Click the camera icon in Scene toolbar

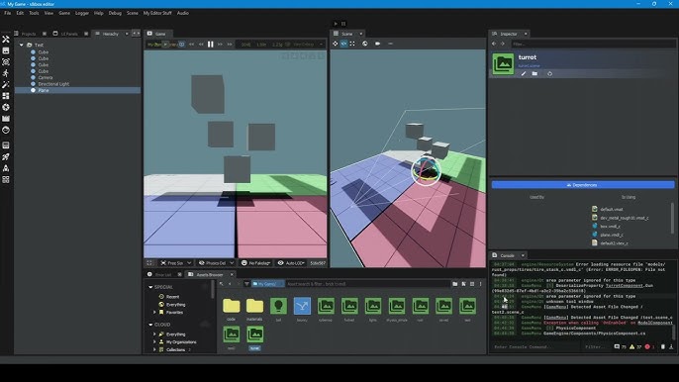pyautogui.click(x=378, y=44)
